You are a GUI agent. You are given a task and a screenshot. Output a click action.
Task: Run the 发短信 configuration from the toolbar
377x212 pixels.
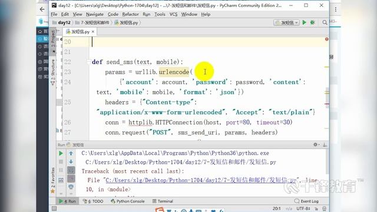[305, 22]
